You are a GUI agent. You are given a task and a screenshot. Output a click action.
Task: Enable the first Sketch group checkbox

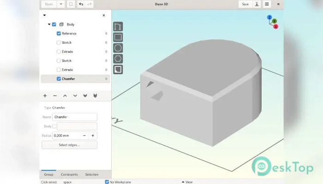(x=59, y=42)
